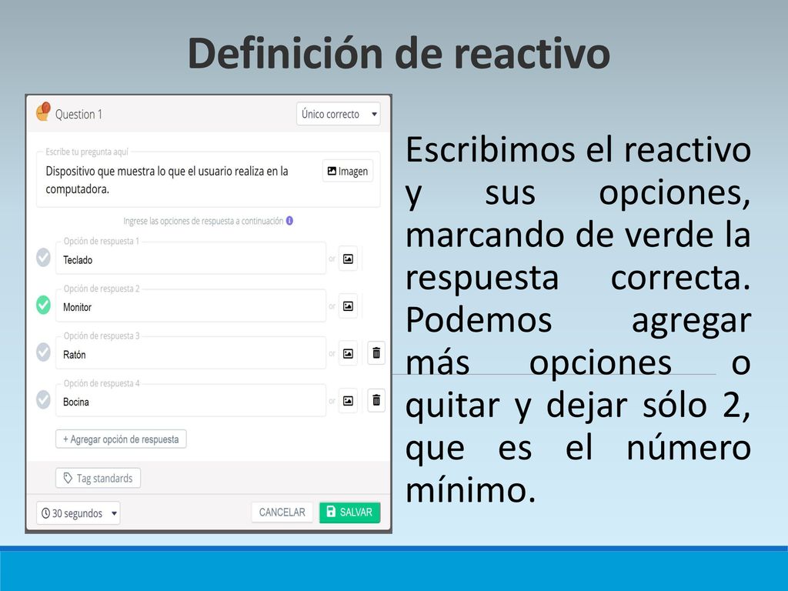This screenshot has width=788, height=591.
Task: Mark Bocina as the correct answer
Action: pos(43,399)
